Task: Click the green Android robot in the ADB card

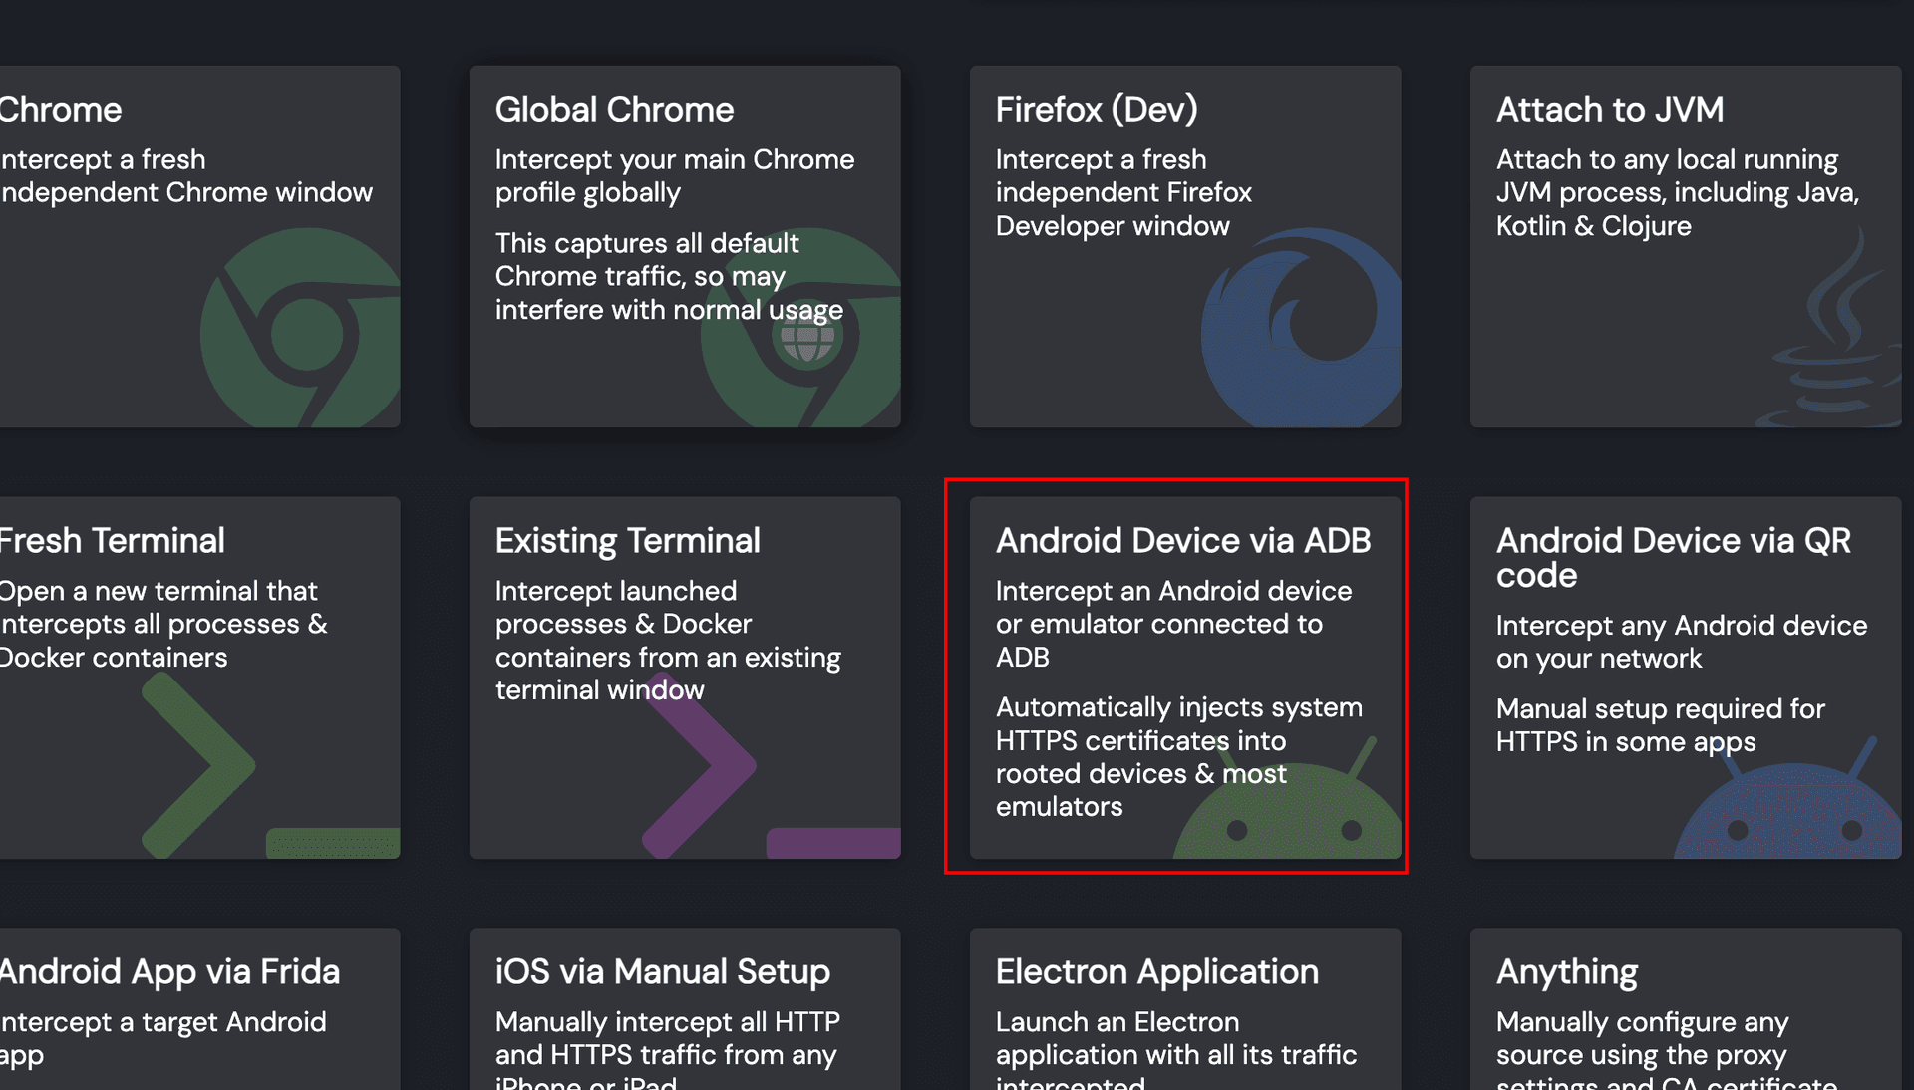Action: coord(1287,799)
